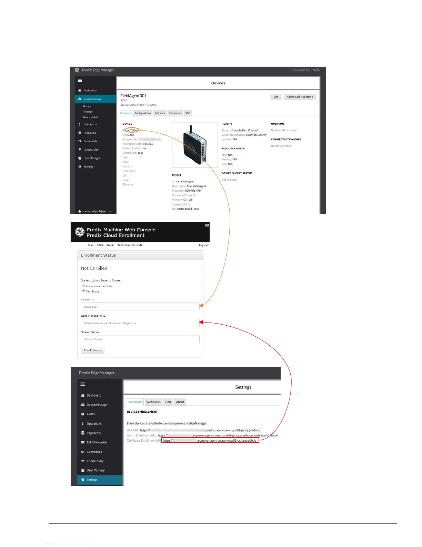Image resolution: width=422 pixels, height=547 pixels.
Task: Click User Manager icon in the Settings screenshot sidebar
Action: click(x=83, y=470)
